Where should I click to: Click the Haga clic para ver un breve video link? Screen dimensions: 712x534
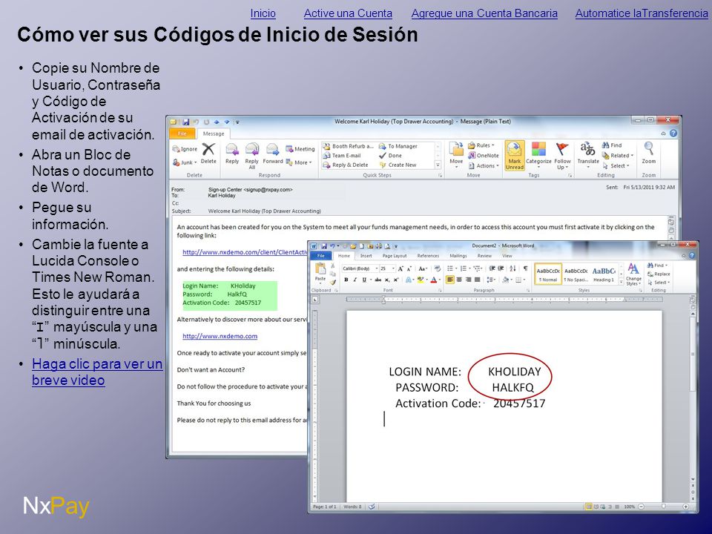coord(97,372)
